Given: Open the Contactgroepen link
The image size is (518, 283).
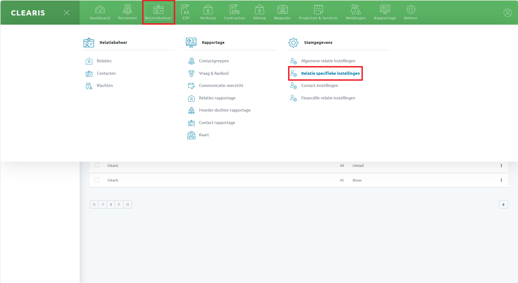Looking at the screenshot, I should 214,61.
